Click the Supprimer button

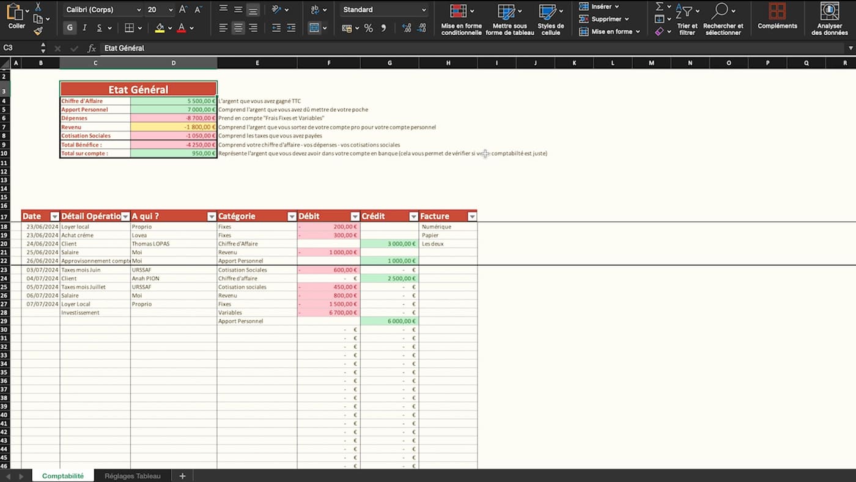click(603, 19)
